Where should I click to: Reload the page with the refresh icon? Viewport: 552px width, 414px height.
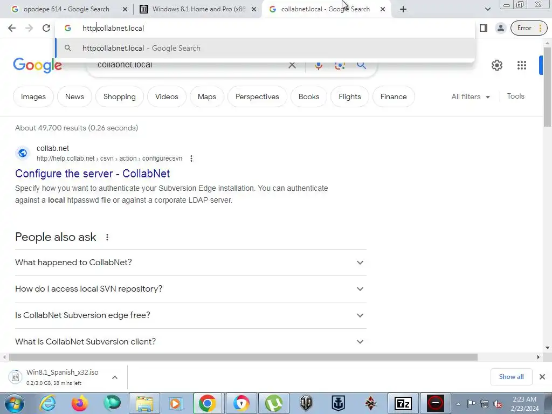point(46,28)
